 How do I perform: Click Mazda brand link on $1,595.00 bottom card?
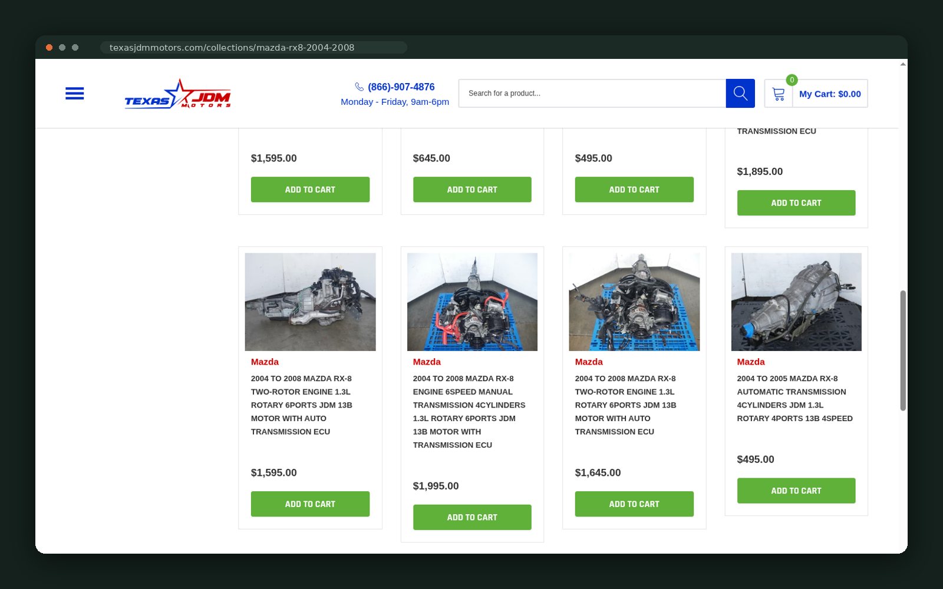pos(265,362)
